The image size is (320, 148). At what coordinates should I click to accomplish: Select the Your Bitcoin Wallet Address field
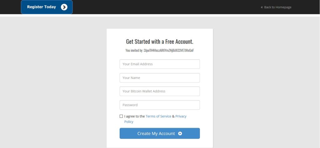click(160, 91)
